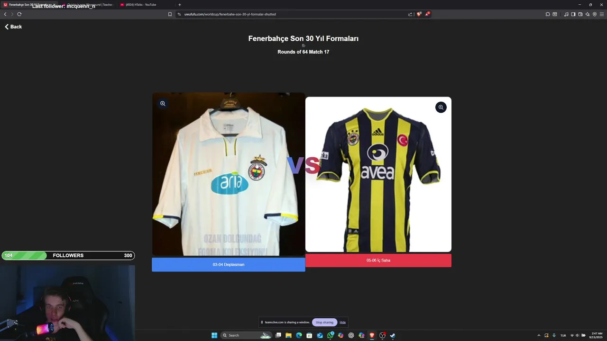This screenshot has height=341, width=607.
Task: Switch to the HTalks - YouTube tab
Action: coord(146,5)
